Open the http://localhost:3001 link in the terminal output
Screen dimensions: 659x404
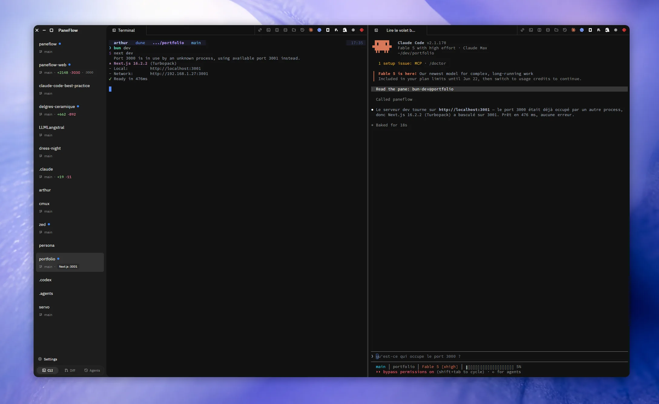click(x=175, y=69)
